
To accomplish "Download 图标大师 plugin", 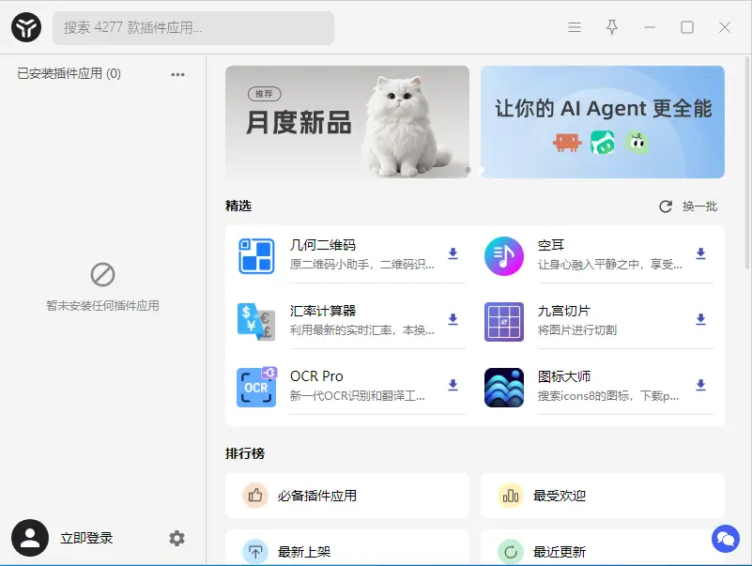I will click(700, 385).
